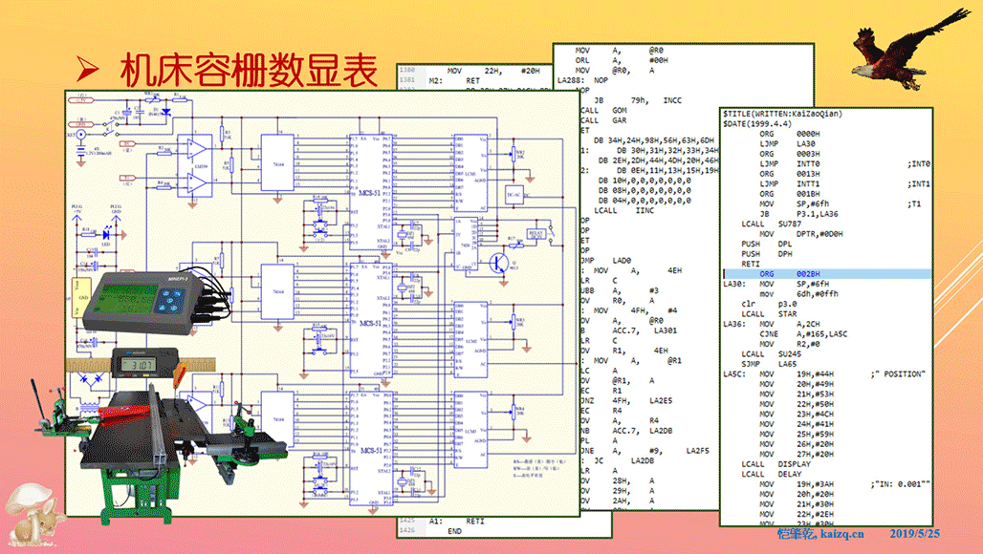Click the CALL GOM line
The height and width of the screenshot is (554, 983).
click(603, 111)
